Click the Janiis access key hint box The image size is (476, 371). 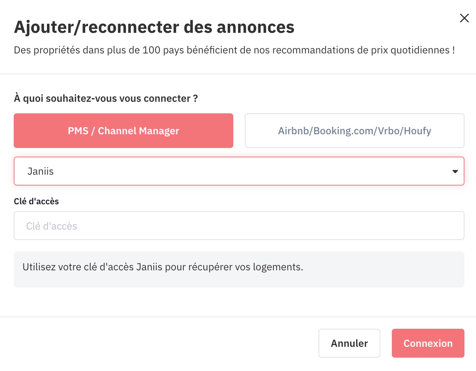(x=239, y=270)
